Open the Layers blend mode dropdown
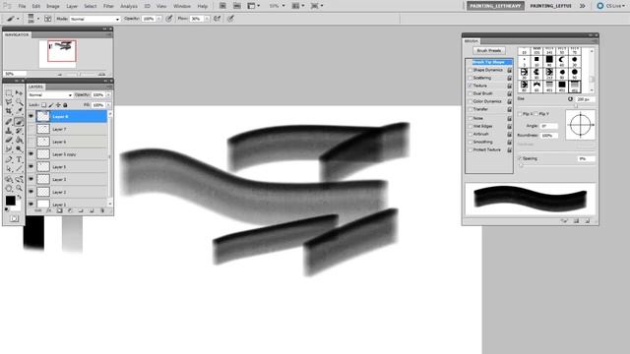Screen dimensions: 630x354 tap(50, 95)
